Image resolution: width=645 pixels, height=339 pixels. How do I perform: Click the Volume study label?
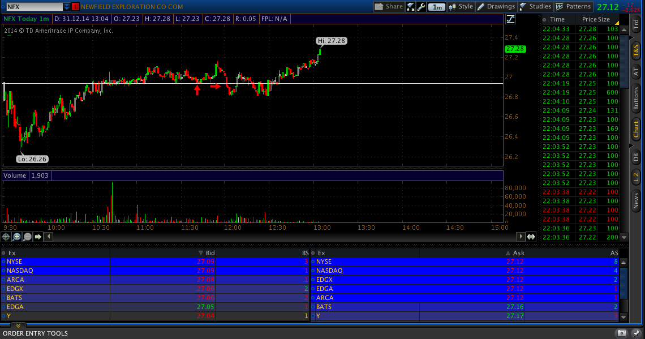point(15,175)
